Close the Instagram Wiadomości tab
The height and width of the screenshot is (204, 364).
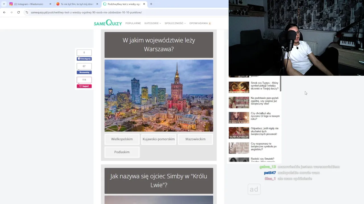[x=50, y=4]
